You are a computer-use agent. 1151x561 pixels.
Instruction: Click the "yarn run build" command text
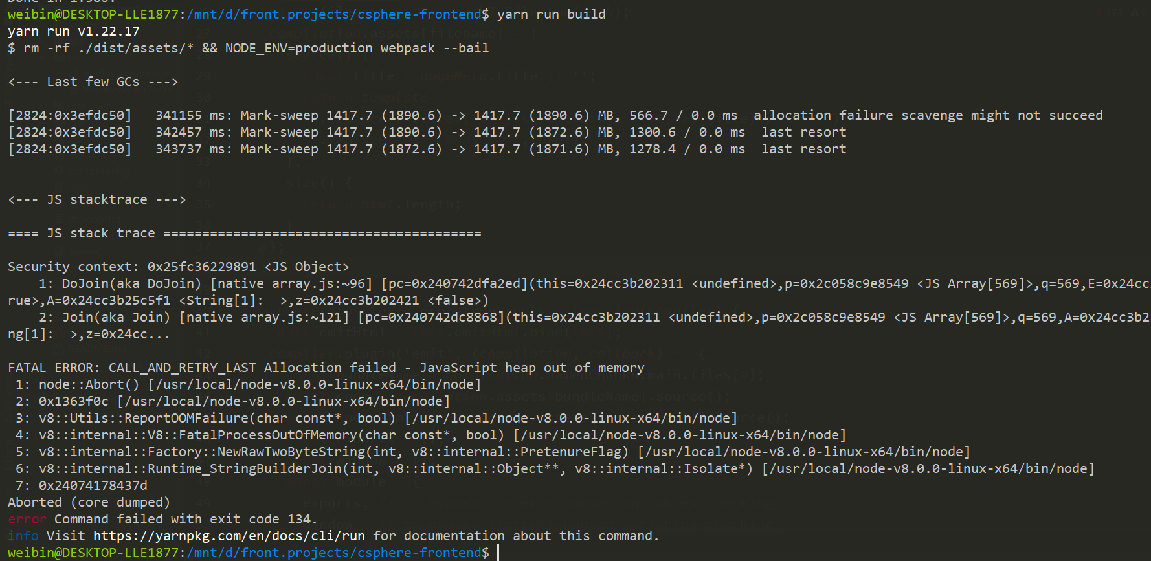(x=551, y=14)
